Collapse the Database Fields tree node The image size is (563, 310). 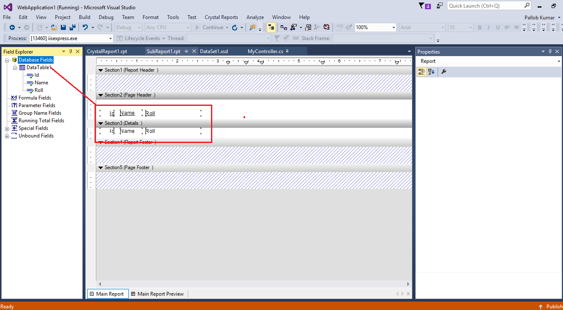(x=6, y=59)
